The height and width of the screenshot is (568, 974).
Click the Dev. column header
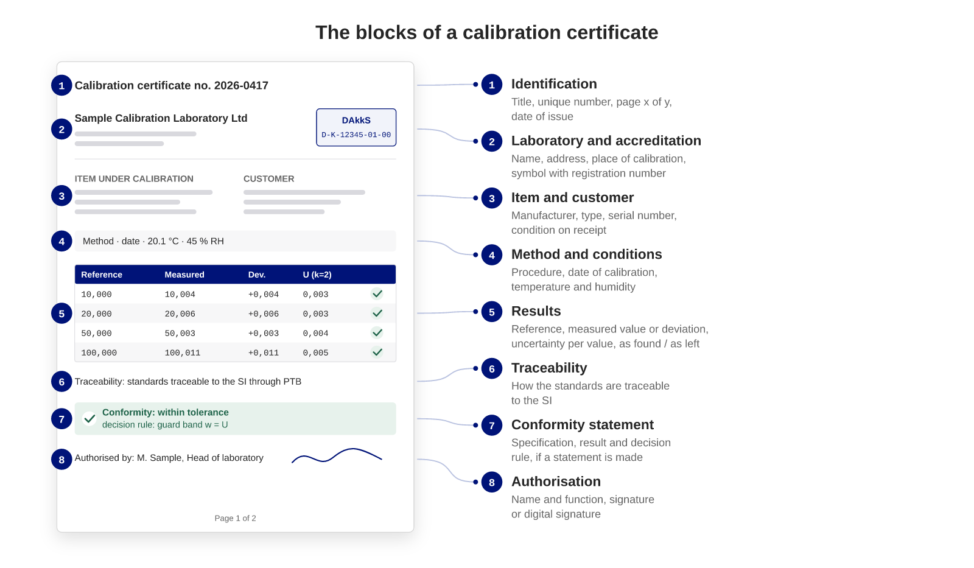coord(257,275)
